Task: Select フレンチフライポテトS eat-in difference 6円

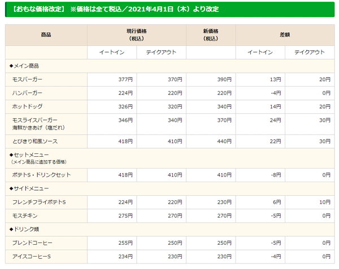Action: (x=277, y=202)
